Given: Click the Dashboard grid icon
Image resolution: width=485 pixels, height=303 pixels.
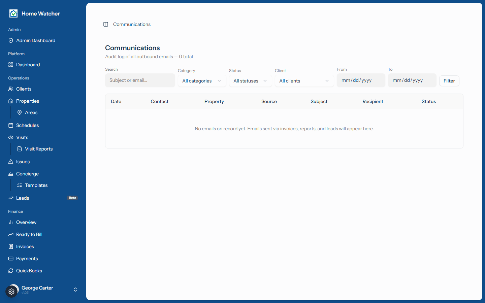Looking at the screenshot, I should (11, 65).
